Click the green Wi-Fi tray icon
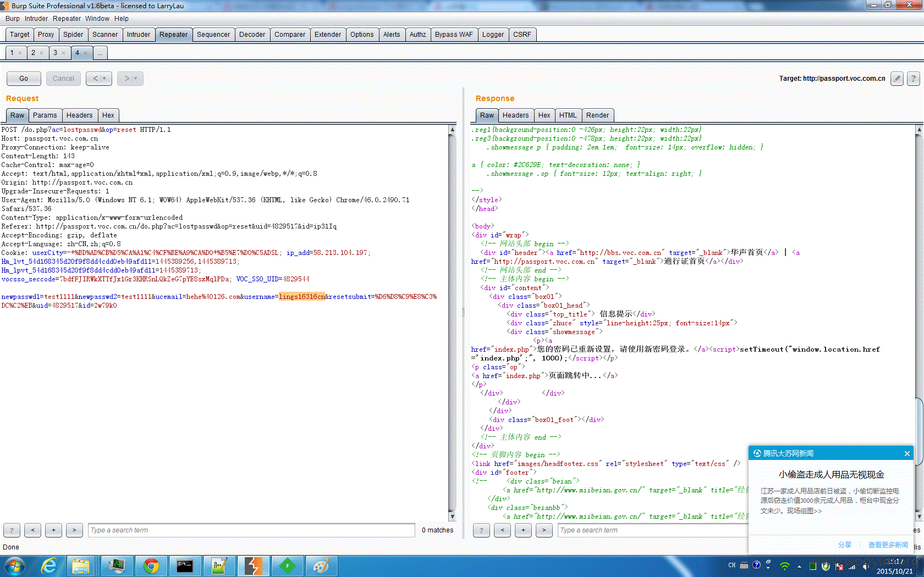924x577 pixels. (x=785, y=566)
